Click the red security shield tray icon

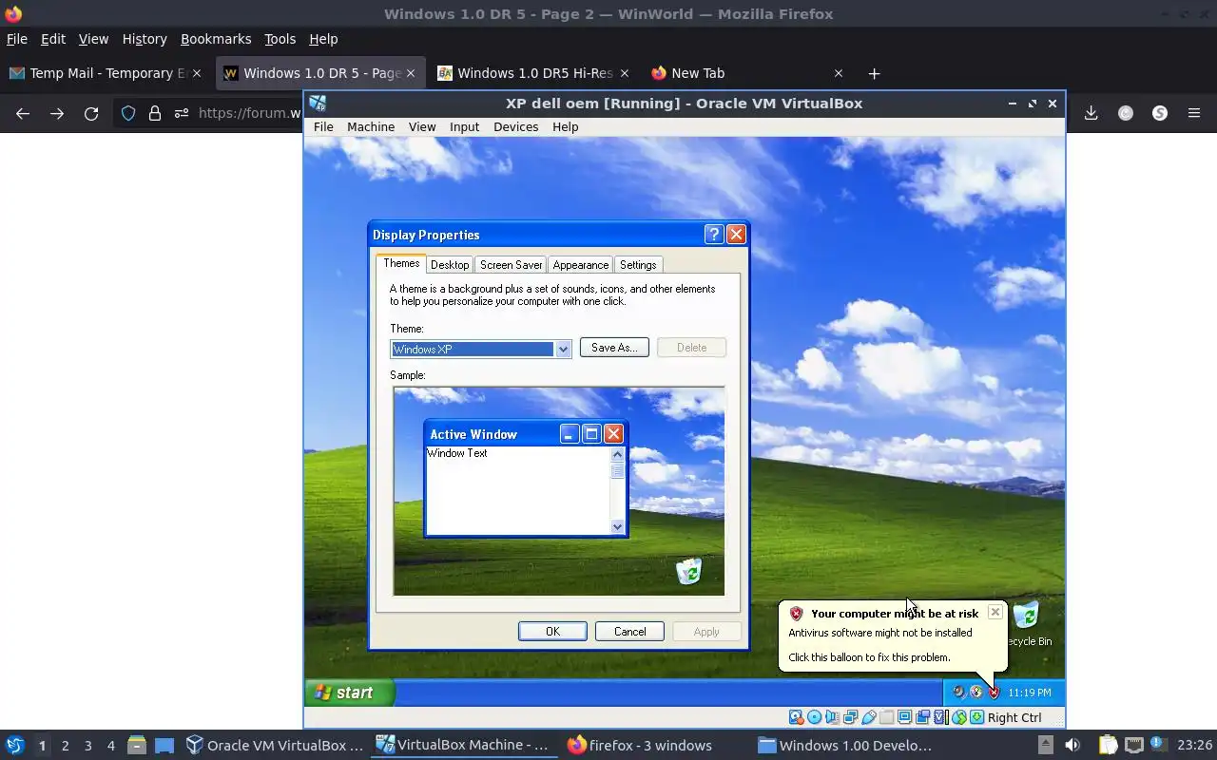click(x=994, y=693)
